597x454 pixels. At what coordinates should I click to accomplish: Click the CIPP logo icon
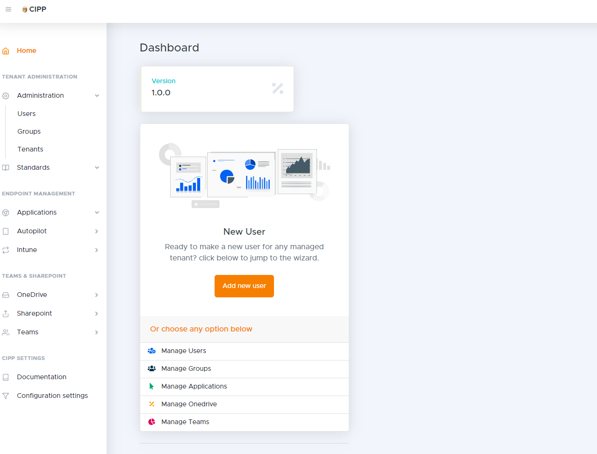(x=25, y=9)
